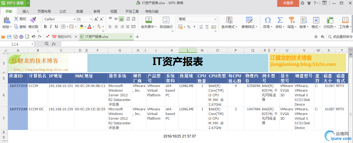The height and width of the screenshot is (143, 353).
Task: Click the Sort (排序) A-Z icon
Action: click(x=304, y=20)
